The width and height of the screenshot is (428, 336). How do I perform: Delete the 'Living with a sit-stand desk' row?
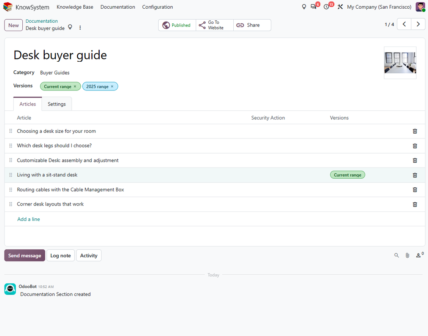coord(415,175)
